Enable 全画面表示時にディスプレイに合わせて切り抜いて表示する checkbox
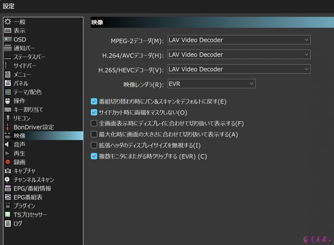334x245 pixels. coord(94,123)
